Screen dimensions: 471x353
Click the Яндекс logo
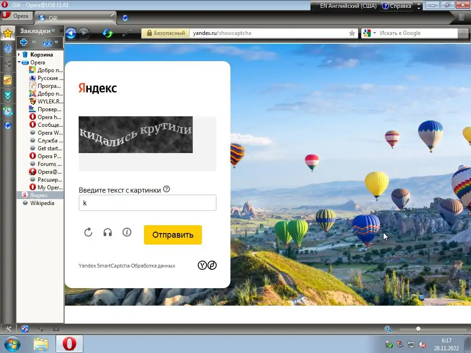coord(98,88)
